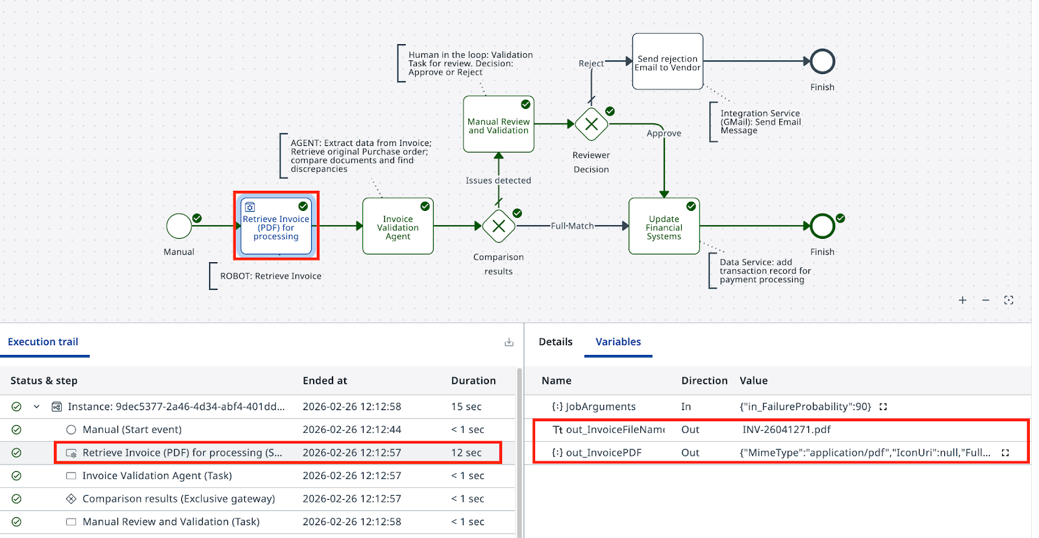Click the success status icon for Invoice Validation Agent row
Image resolution: width=1039 pixels, height=538 pixels.
(x=16, y=476)
